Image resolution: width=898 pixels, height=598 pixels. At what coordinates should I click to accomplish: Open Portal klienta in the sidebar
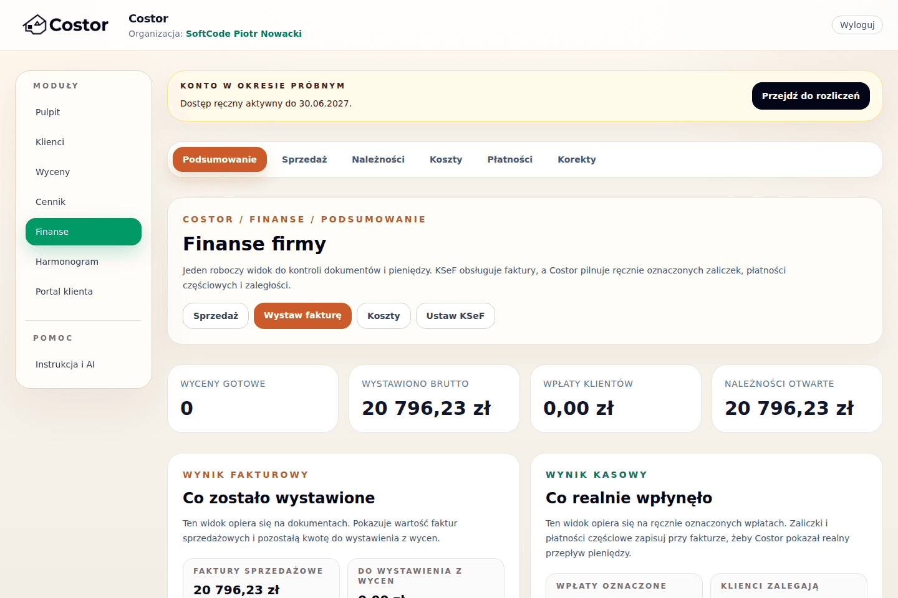pyautogui.click(x=84, y=292)
